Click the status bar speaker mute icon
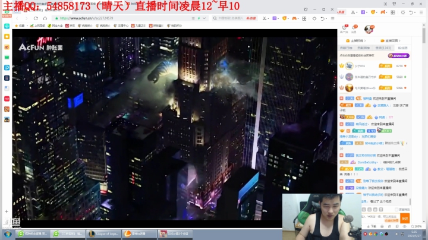 pyautogui.click(x=405, y=226)
